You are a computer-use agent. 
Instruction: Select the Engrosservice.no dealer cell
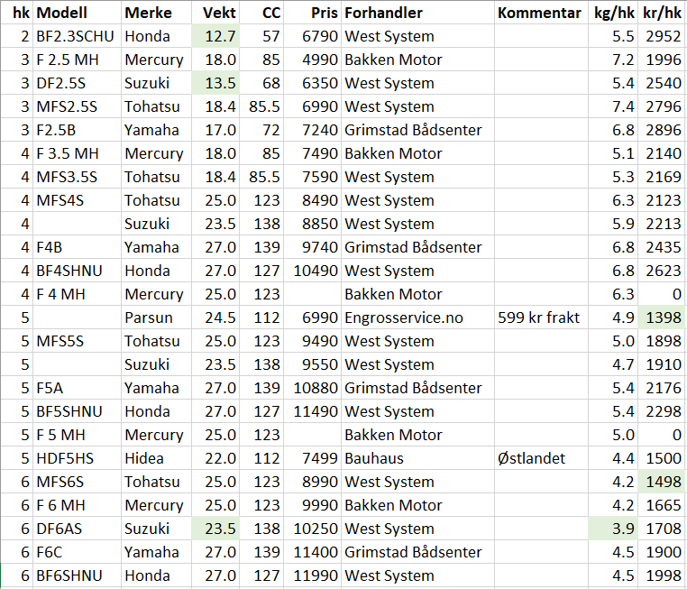pos(417,318)
